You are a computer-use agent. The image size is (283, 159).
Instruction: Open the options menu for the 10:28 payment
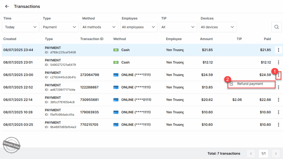click(279, 112)
